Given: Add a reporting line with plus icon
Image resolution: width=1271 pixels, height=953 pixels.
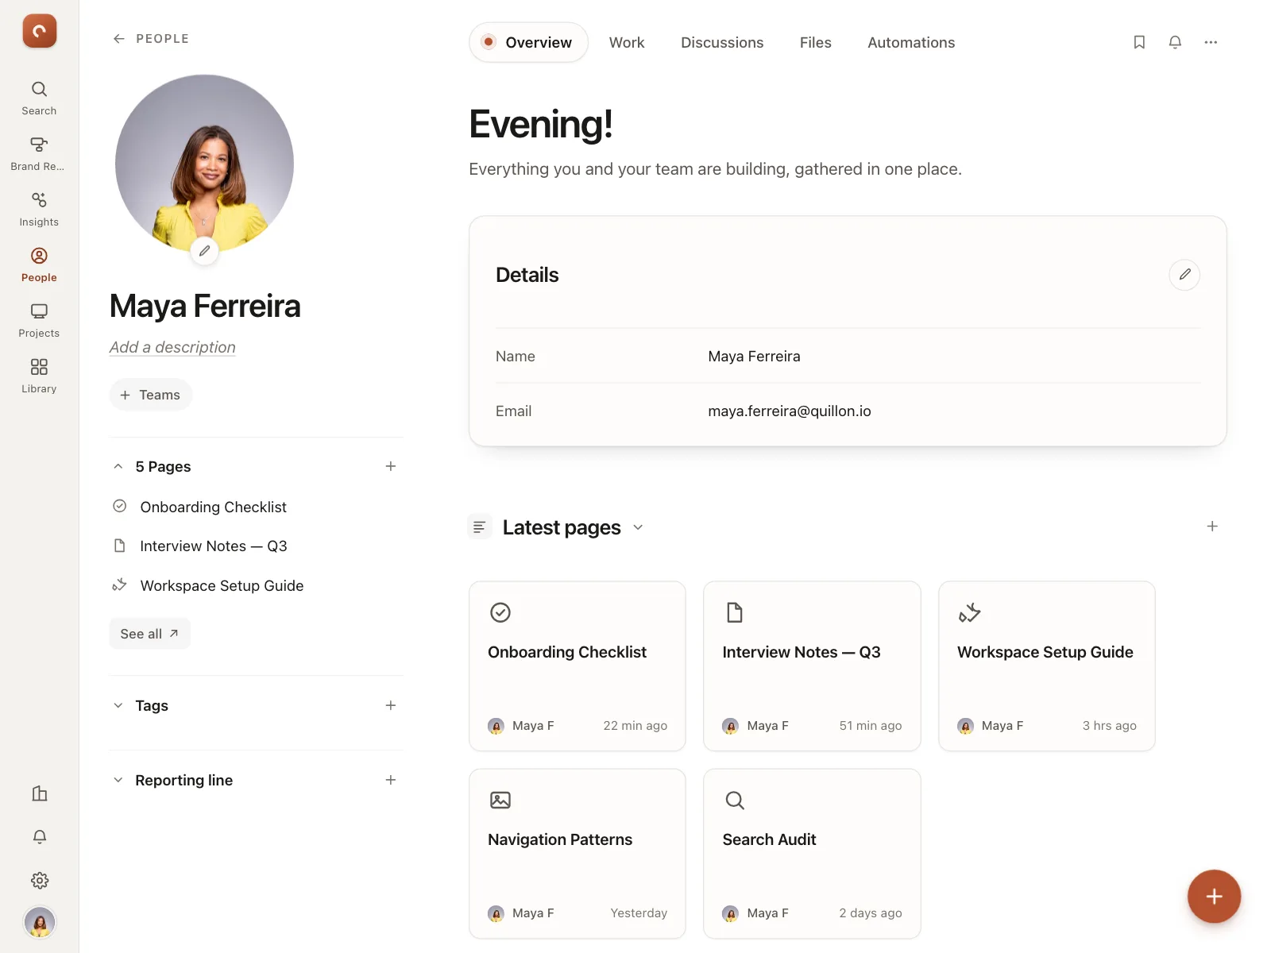Looking at the screenshot, I should click(391, 780).
